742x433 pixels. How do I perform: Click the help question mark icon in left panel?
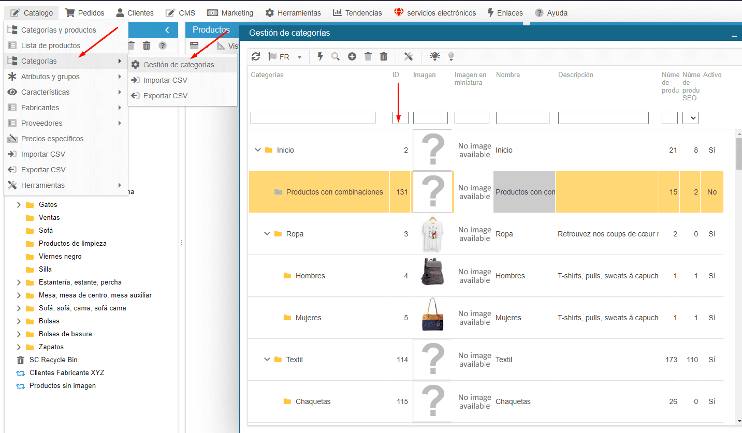163,46
